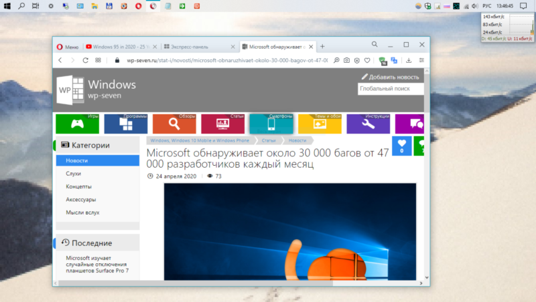Open Мысли вслух category
This screenshot has height=302, width=536.
82,212
